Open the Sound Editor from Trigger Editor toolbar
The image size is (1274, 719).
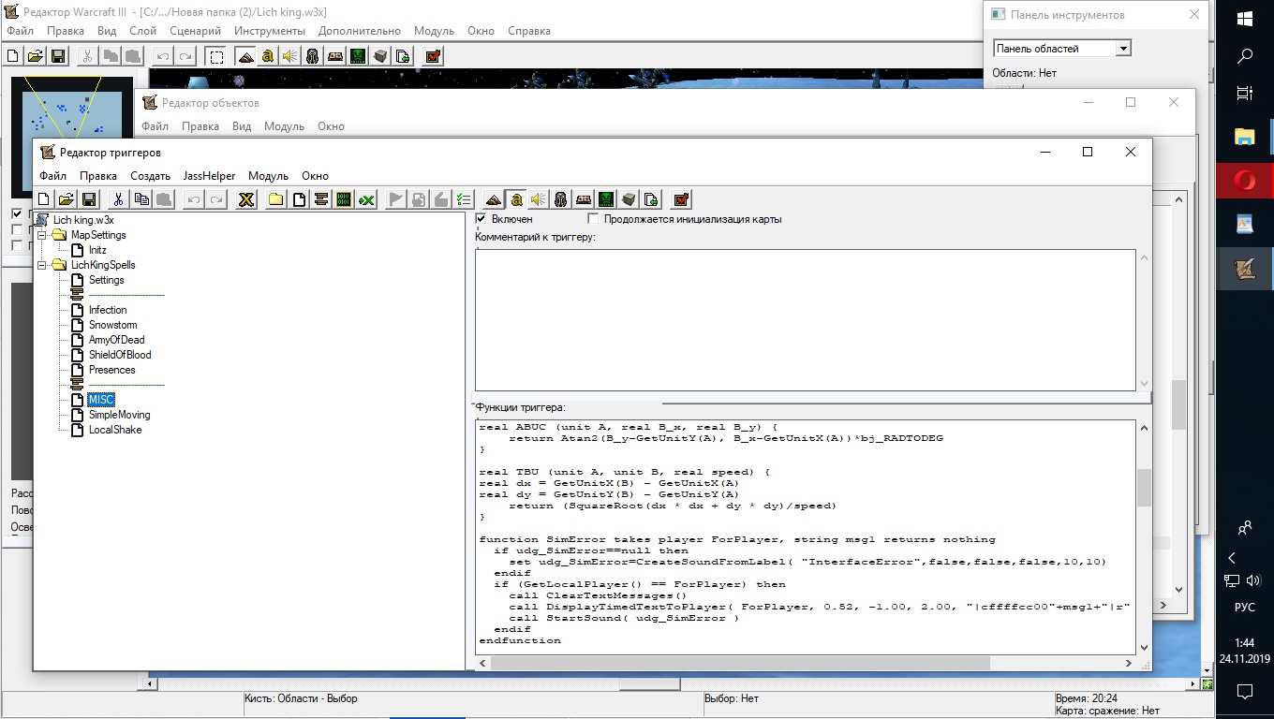pyautogui.click(x=538, y=199)
